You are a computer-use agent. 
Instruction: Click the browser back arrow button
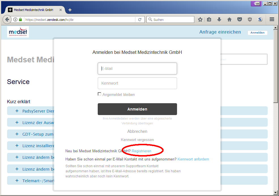(x=7, y=19)
